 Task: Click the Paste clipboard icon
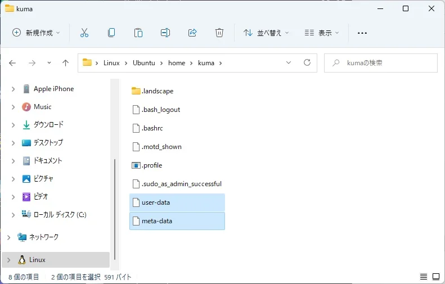click(138, 33)
